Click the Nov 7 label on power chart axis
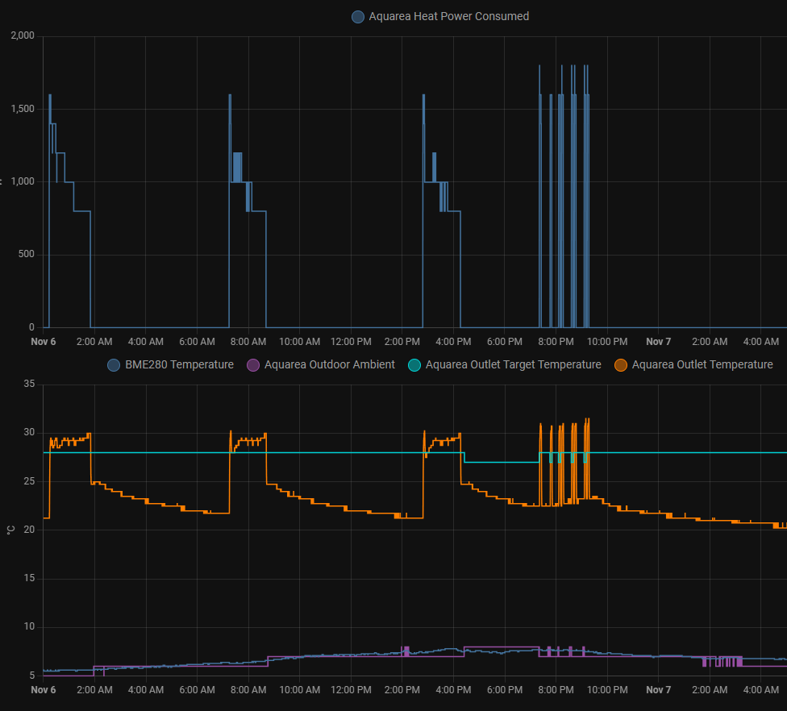 tap(658, 342)
